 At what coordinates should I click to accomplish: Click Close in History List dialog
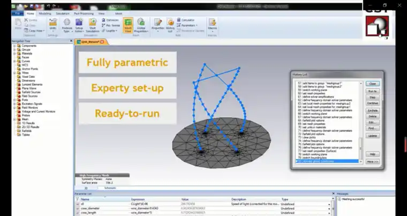(x=373, y=84)
